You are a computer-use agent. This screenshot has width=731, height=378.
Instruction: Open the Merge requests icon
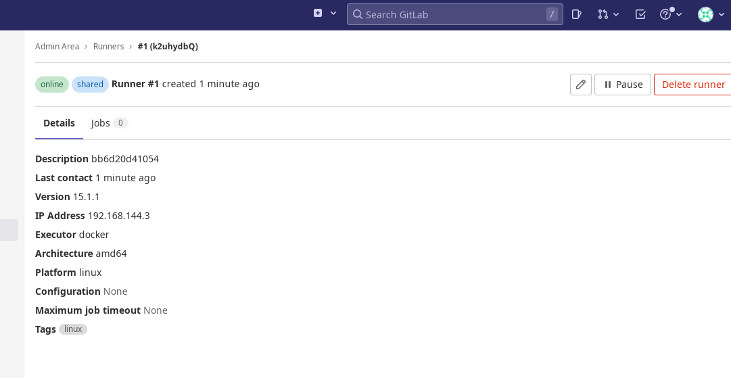[603, 14]
